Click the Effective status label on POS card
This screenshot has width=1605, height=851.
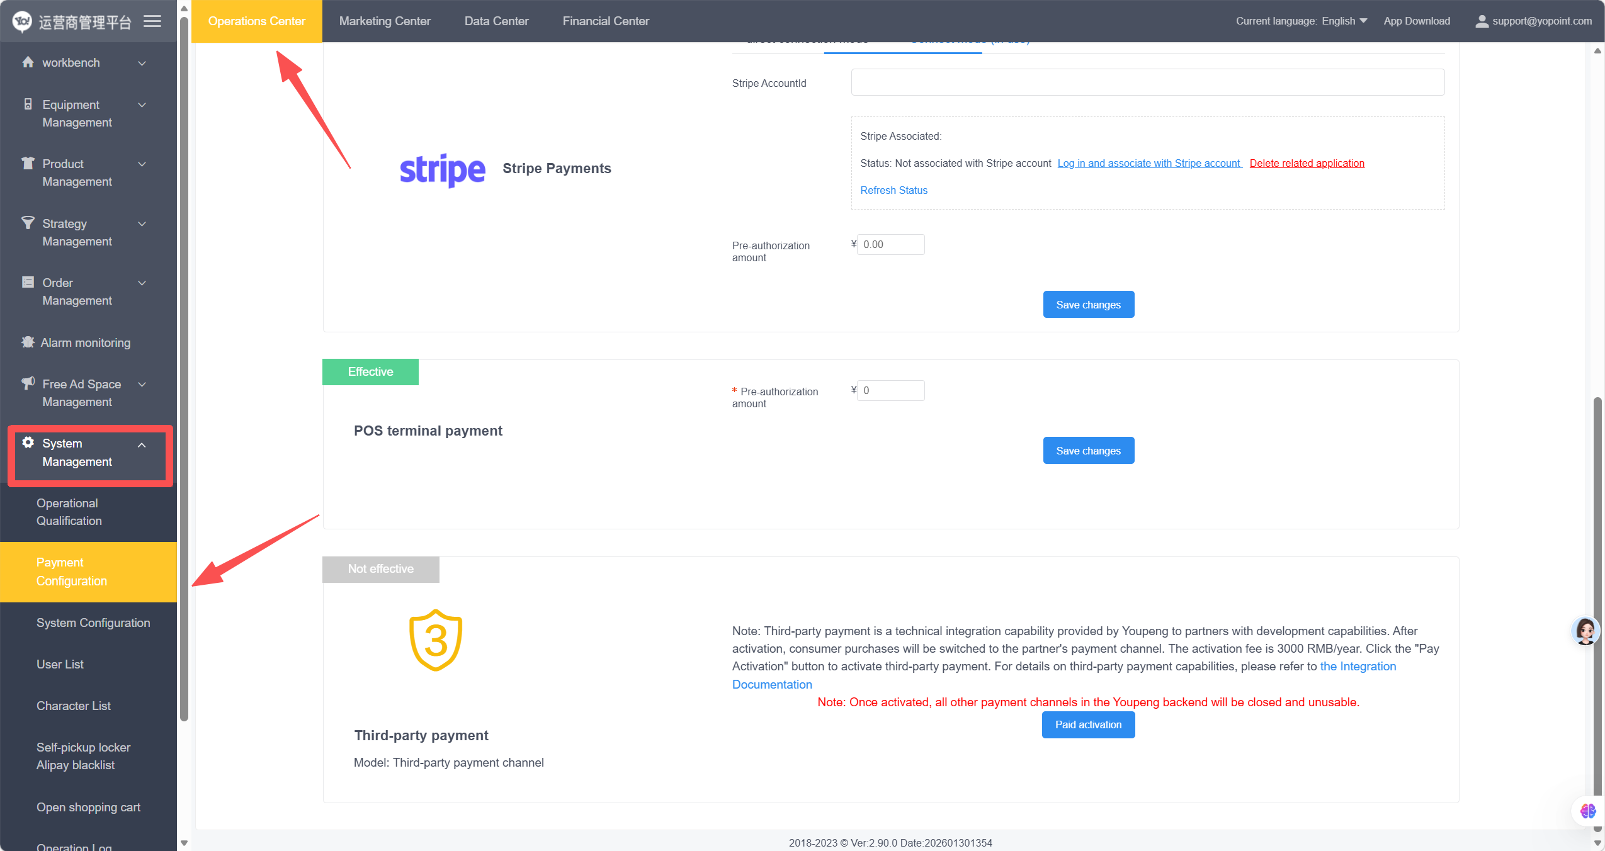pos(370,371)
